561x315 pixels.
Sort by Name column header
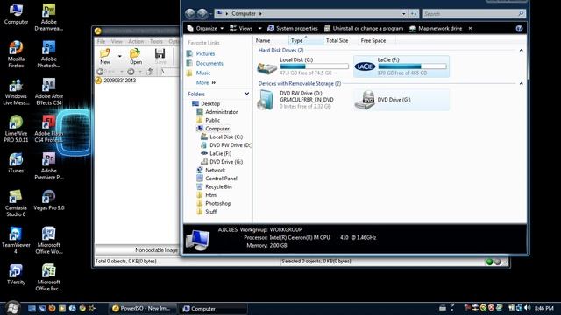tap(271, 41)
